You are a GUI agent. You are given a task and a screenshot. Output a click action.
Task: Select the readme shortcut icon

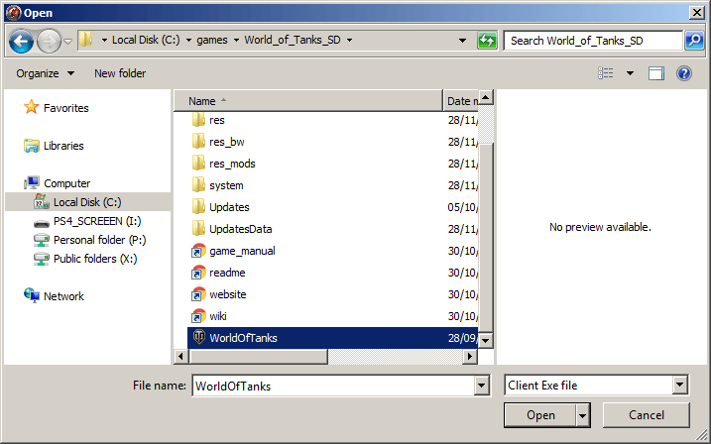[198, 273]
